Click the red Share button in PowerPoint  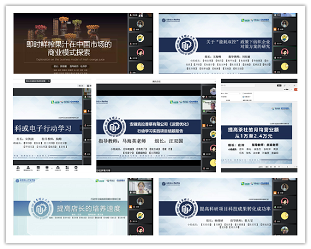pyautogui.click(x=296, y=90)
